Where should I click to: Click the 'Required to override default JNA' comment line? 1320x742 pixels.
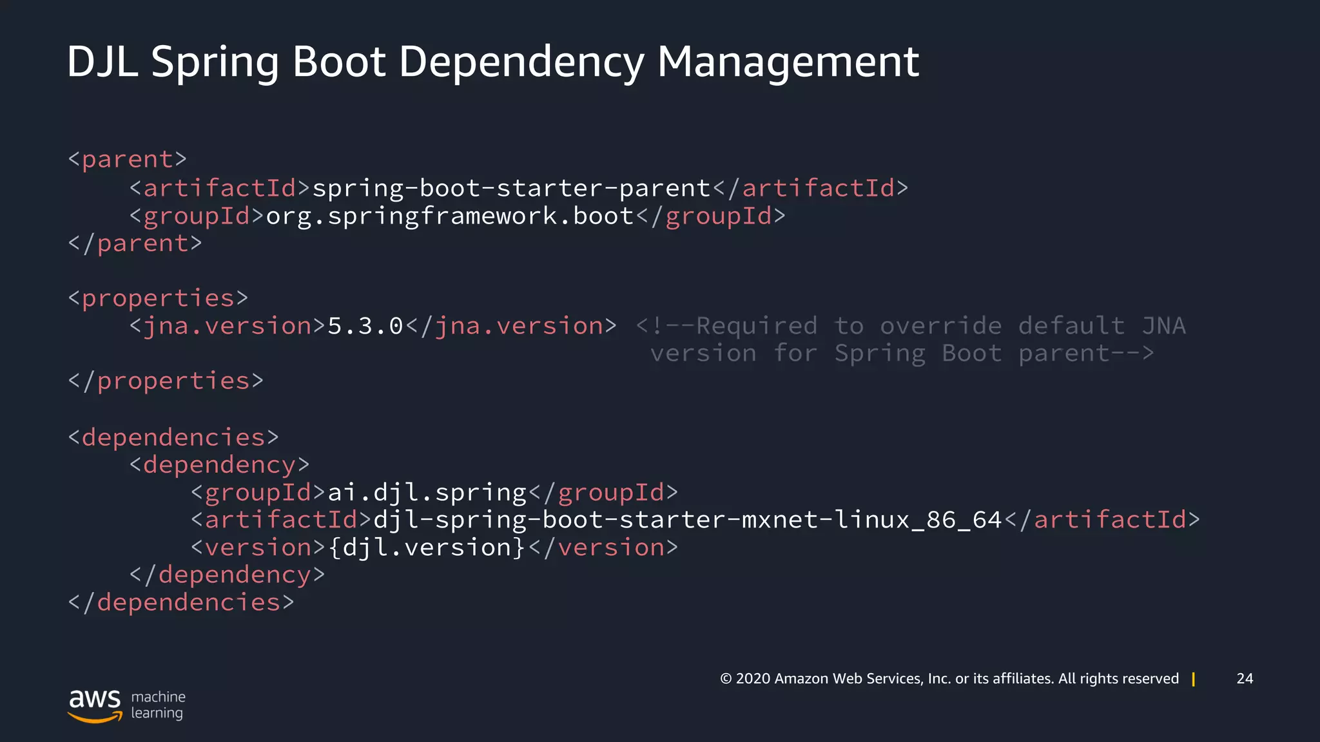coord(911,326)
